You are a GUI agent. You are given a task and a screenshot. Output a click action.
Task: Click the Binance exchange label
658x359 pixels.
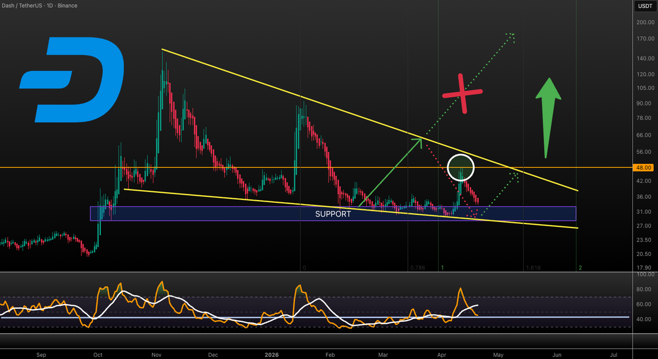pyautogui.click(x=67, y=5)
